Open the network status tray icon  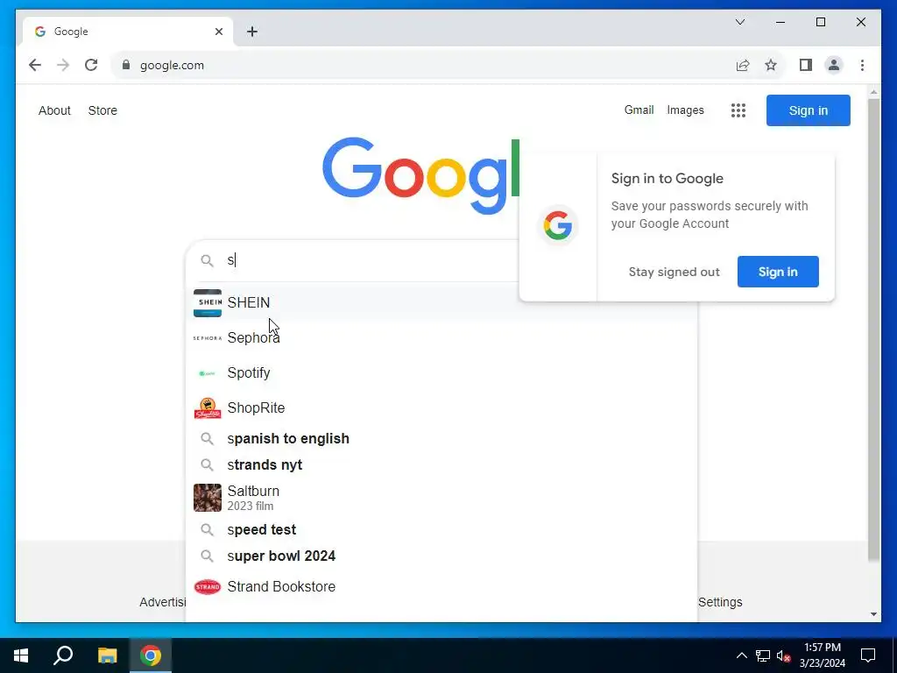(763, 655)
